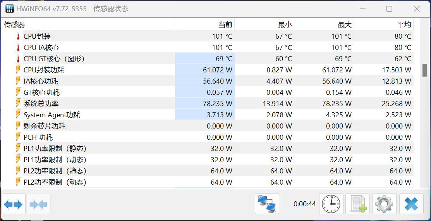
Task: Select the 系统总功率 row label
Action: [41, 104]
